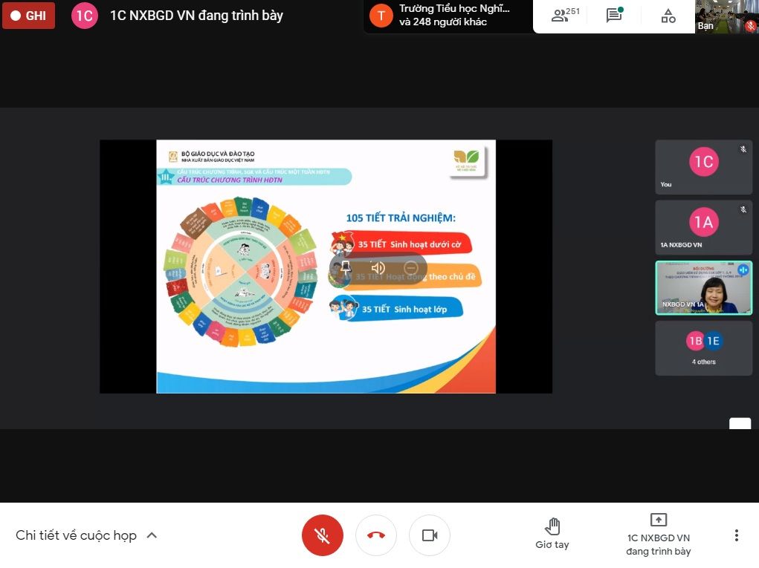Open the presenting options for 1C NXBGD VN
759x568 pixels.
[659, 534]
